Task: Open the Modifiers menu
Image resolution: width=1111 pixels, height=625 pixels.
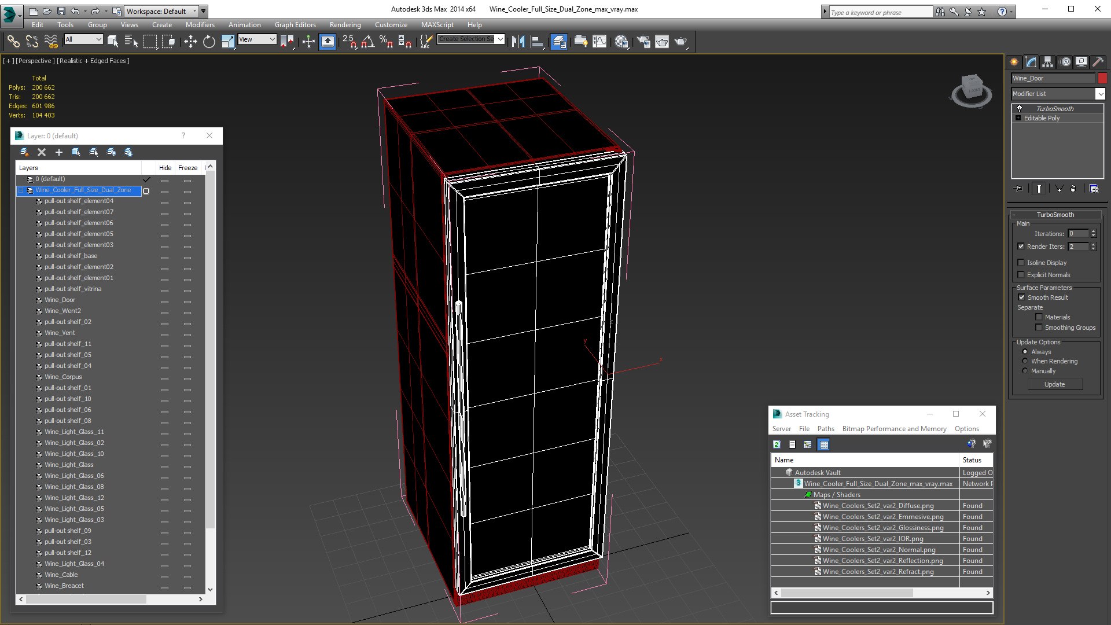Action: [x=200, y=25]
